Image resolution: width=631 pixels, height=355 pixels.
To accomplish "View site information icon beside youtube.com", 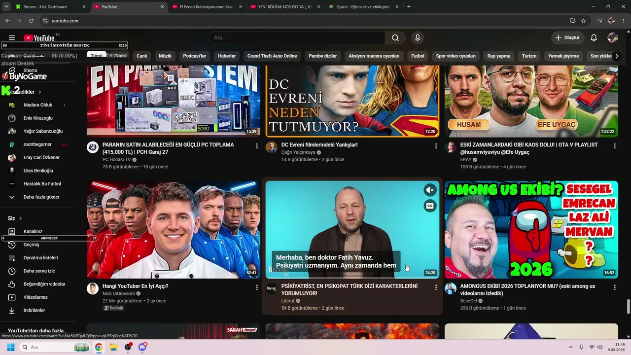I will point(45,21).
